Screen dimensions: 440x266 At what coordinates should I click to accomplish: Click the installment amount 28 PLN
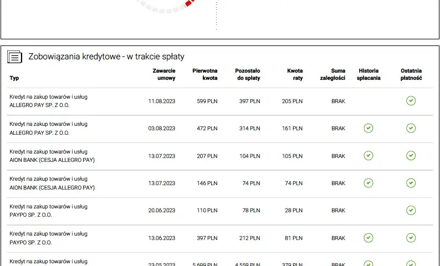pyautogui.click(x=294, y=211)
